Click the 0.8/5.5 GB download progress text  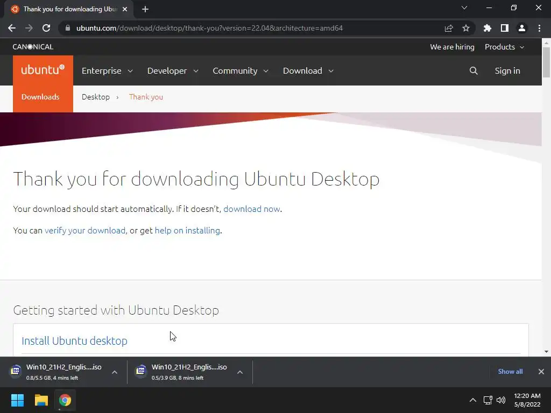point(52,378)
